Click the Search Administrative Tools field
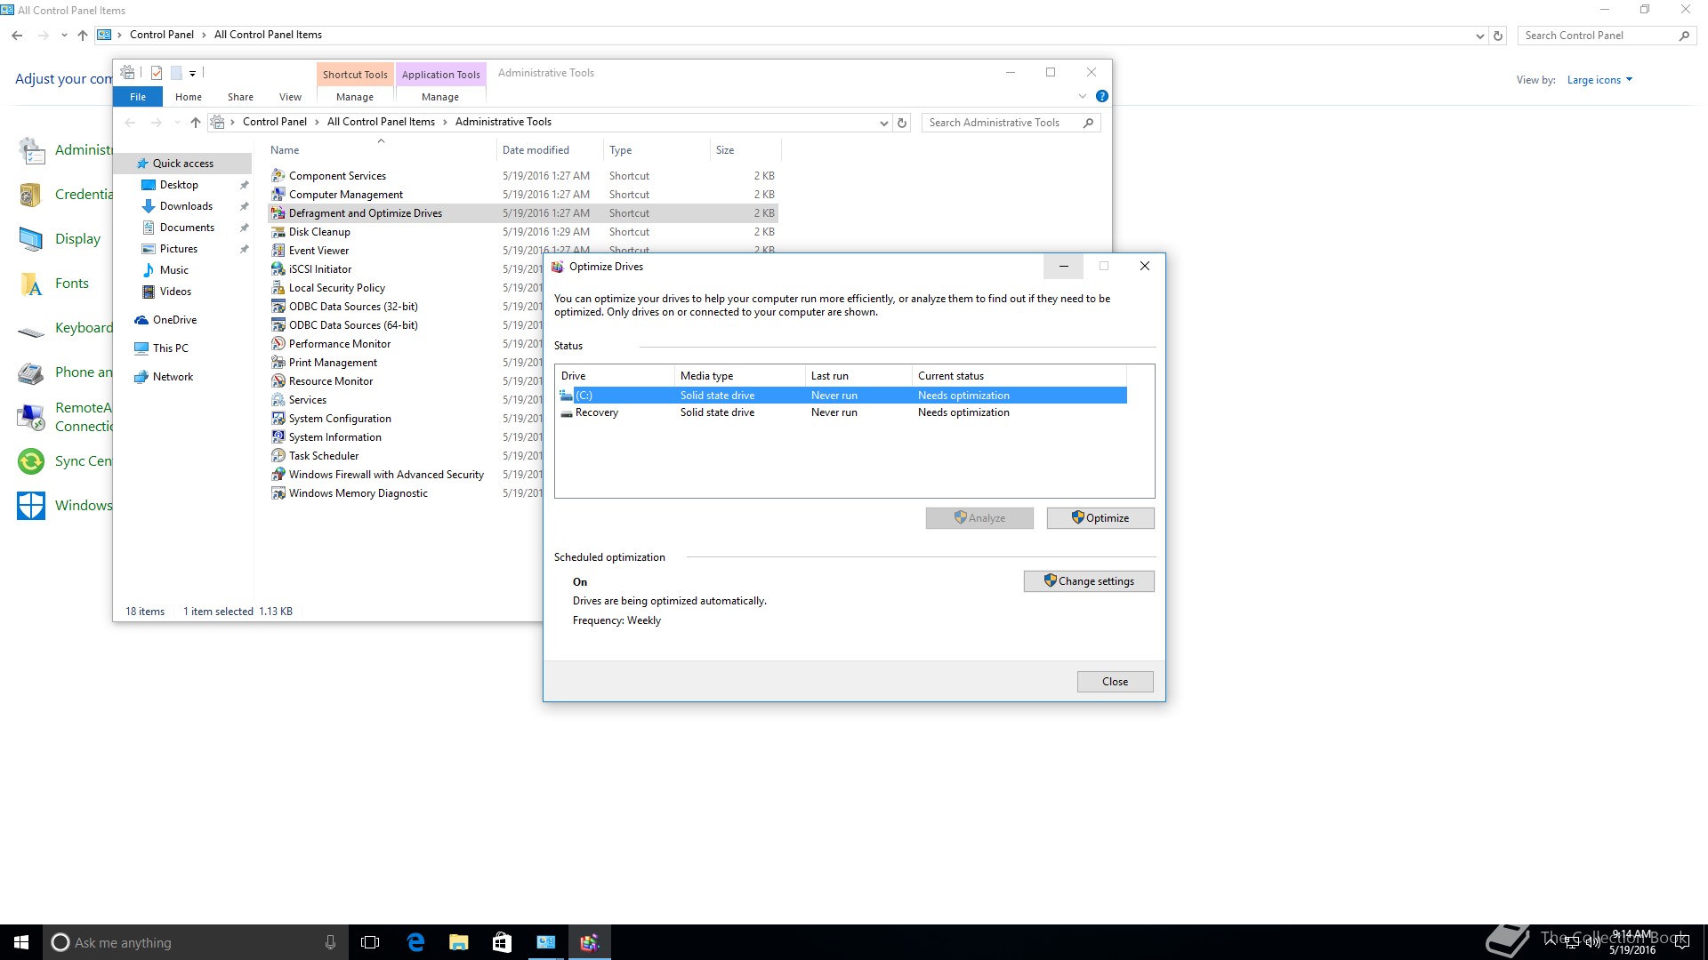The image size is (1708, 960). click(x=1002, y=123)
